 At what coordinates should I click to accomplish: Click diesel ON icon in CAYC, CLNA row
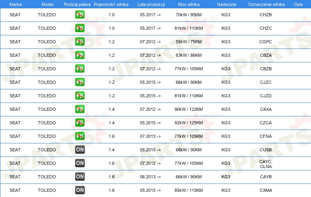pos(80,163)
